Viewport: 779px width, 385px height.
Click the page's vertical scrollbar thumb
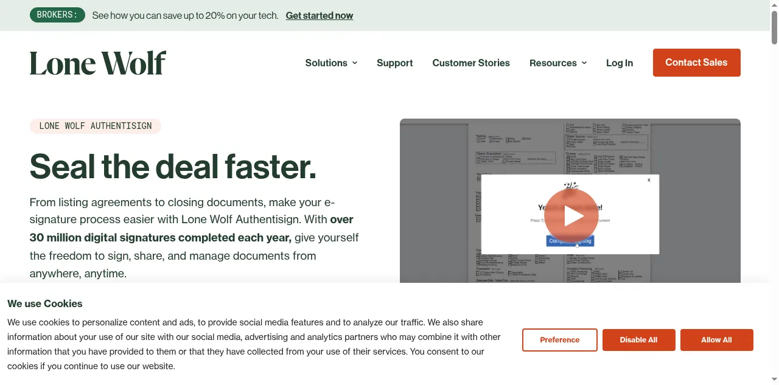(x=774, y=27)
